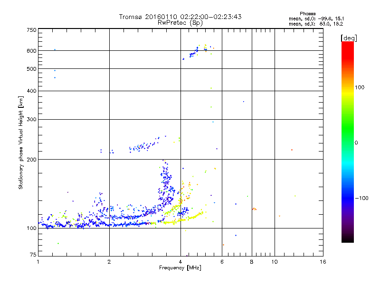Click the 'Stationary phase Virtual Height [km]' axis label

click(x=20, y=143)
